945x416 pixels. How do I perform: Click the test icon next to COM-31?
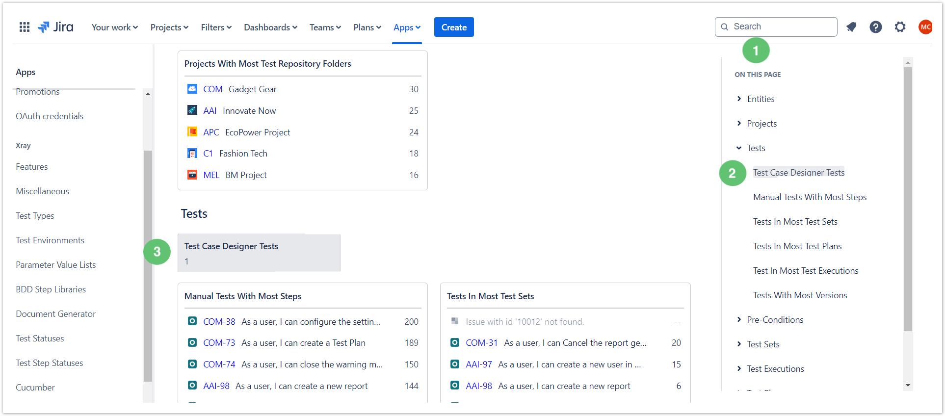[455, 342]
